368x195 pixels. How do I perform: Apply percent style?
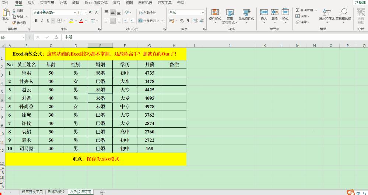click(181, 21)
